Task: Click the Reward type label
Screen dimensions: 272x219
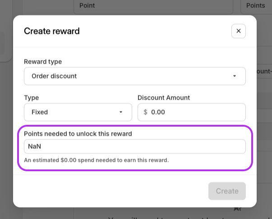Action: (x=43, y=62)
